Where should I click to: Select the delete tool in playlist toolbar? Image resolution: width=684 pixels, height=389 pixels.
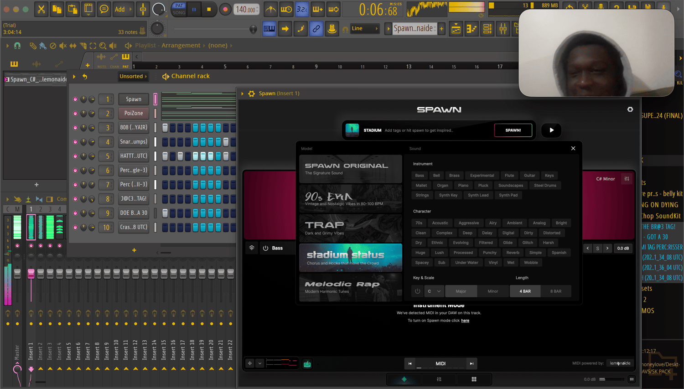[x=53, y=46]
